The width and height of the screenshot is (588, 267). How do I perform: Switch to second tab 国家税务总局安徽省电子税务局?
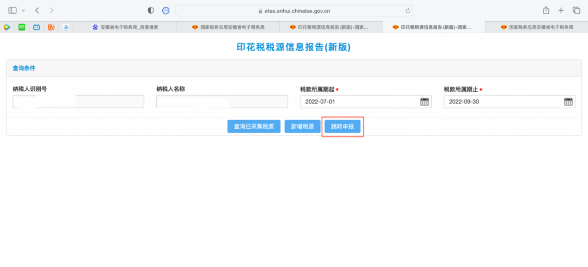tap(228, 27)
